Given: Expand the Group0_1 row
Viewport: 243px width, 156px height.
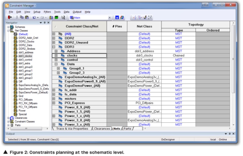Looking at the screenshot, I should coord(58,68).
